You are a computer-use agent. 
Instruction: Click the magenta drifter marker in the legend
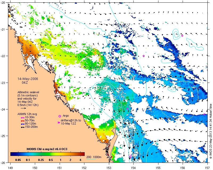pyautogui.click(x=59, y=122)
